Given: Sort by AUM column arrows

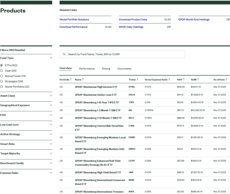Looking at the screenshot, I should 198,80.
